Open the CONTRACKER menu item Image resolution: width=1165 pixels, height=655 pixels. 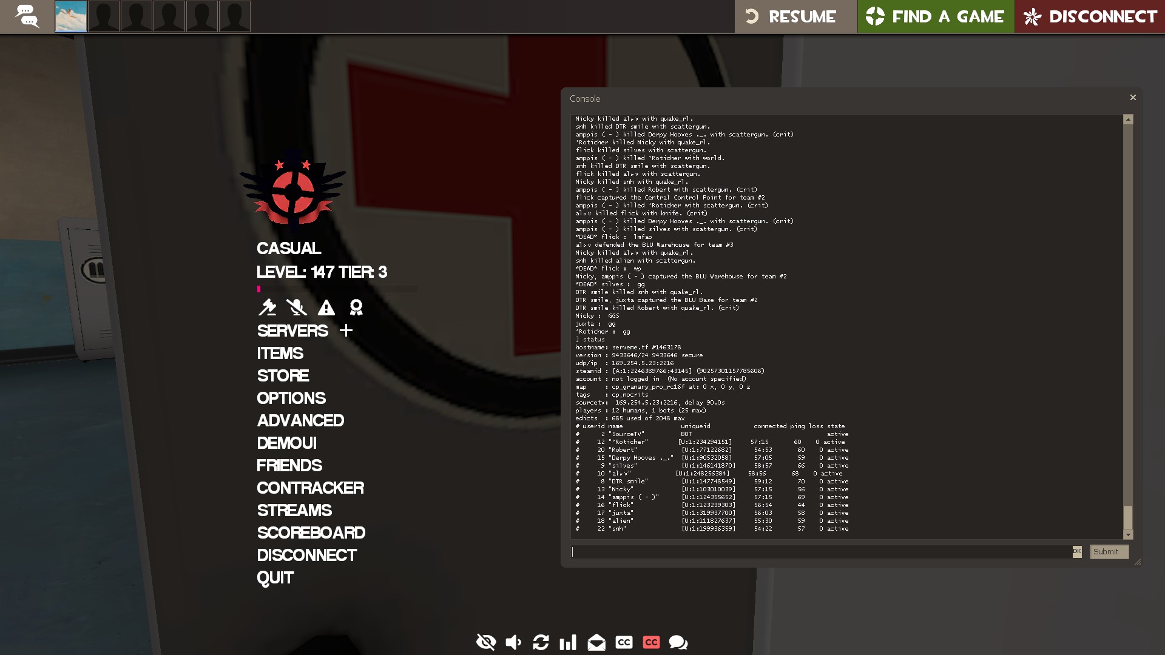tap(310, 488)
